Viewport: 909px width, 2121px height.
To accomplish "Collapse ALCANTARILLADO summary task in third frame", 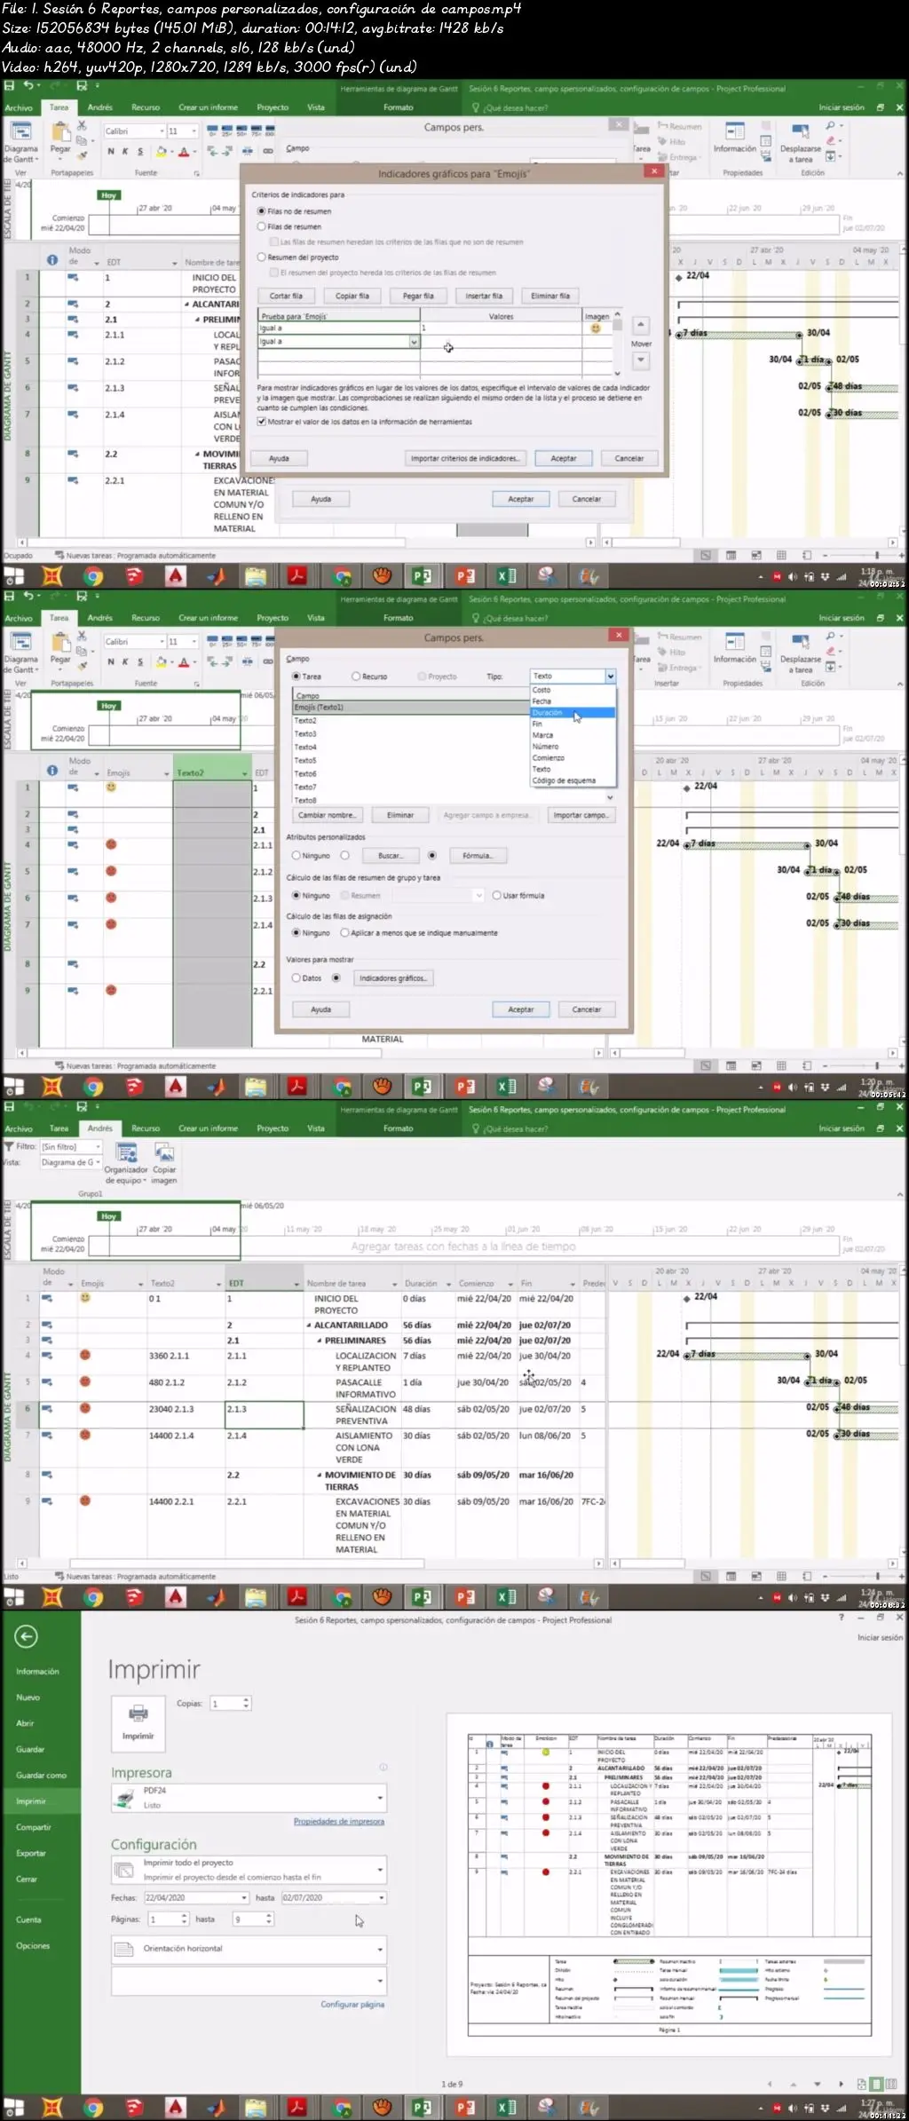I will [309, 1326].
